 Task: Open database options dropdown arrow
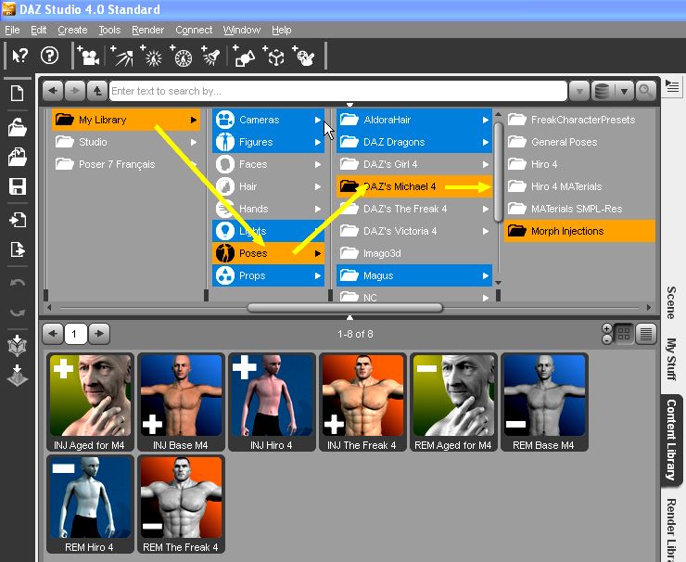(624, 91)
